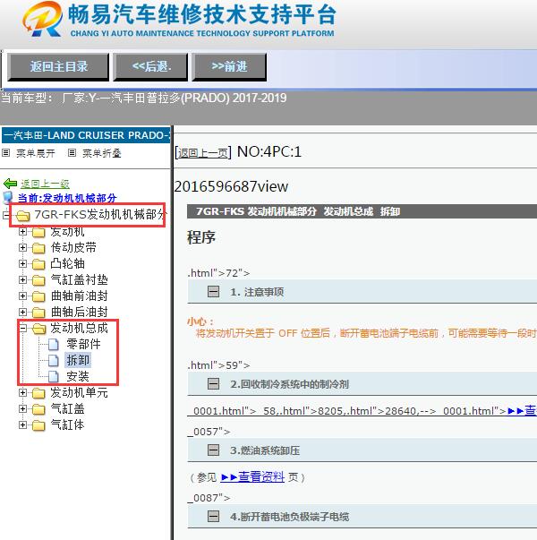Click the 拆卸 document icon
Viewport: 537px width, 540px height.
[x=54, y=360]
